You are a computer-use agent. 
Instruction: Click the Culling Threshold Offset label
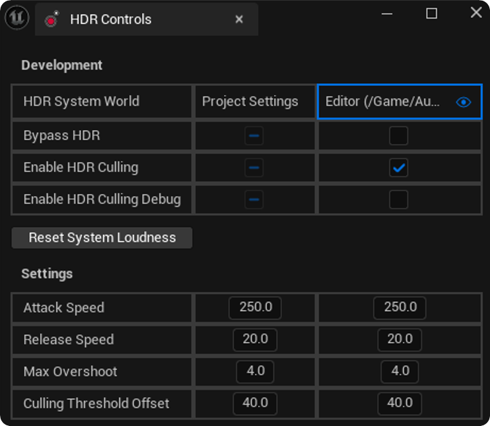point(96,404)
